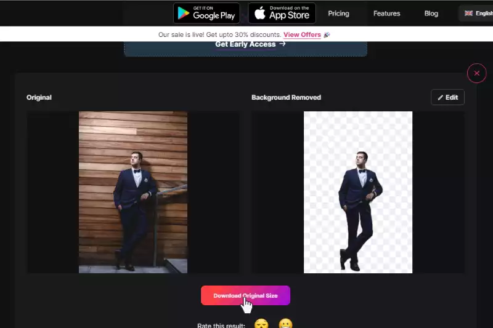The image size is (493, 328).
Task: Close the result panel with X
Action: [x=476, y=73]
